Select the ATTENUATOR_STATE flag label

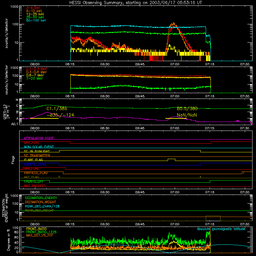coord(39,138)
